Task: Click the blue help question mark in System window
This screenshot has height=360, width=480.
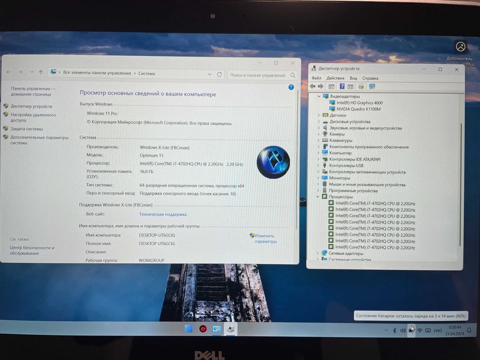Action: [291, 87]
